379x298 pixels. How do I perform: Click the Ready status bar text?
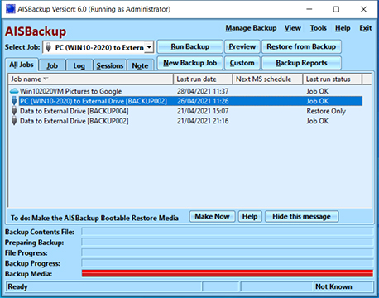click(17, 286)
